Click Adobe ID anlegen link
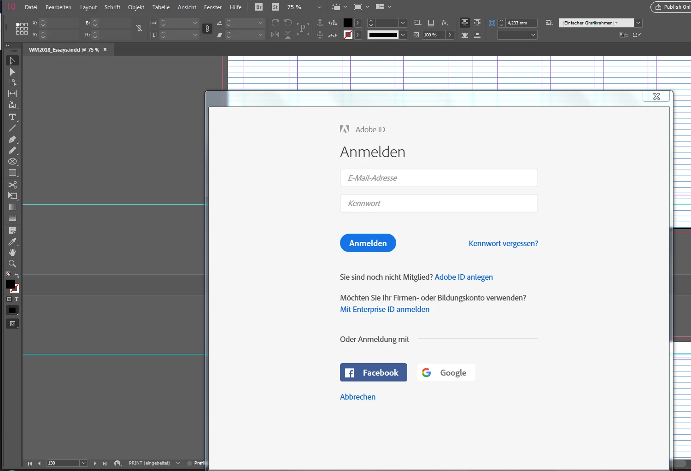Screen dimensions: 691x471 coord(464,277)
